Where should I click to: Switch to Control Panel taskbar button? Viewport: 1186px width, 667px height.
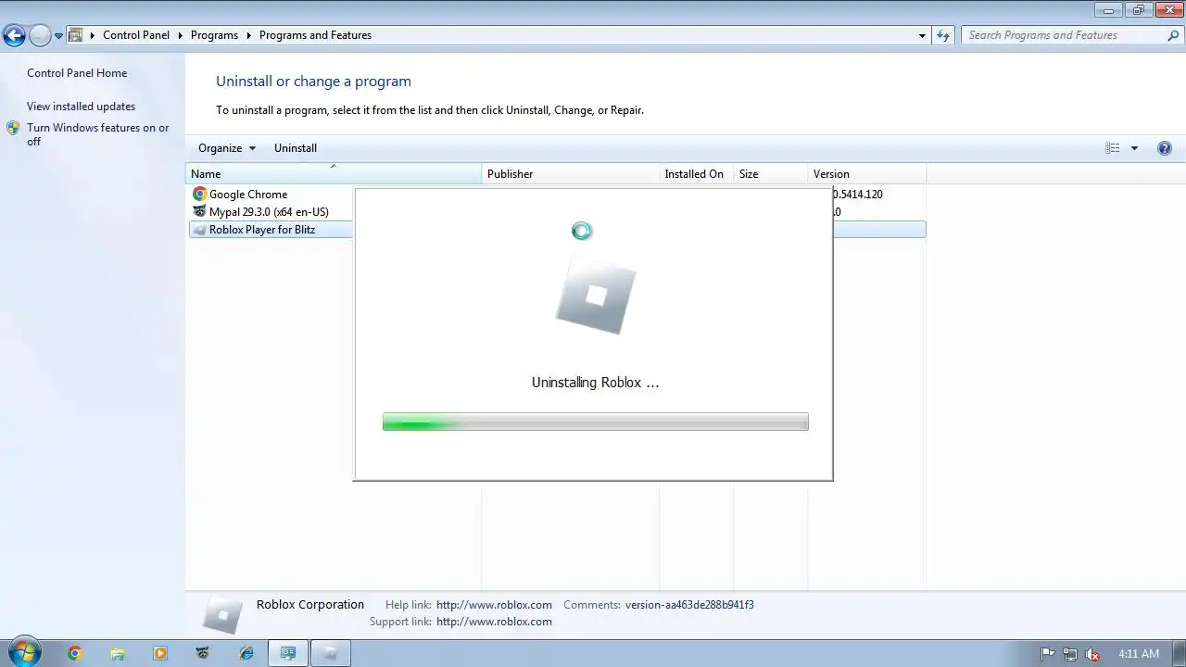(x=288, y=653)
